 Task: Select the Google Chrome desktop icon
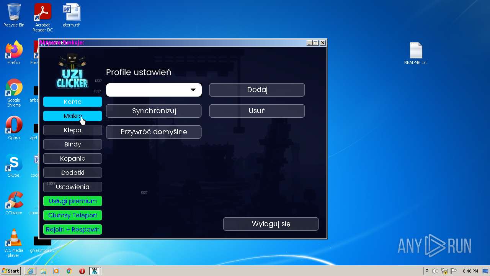click(14, 93)
